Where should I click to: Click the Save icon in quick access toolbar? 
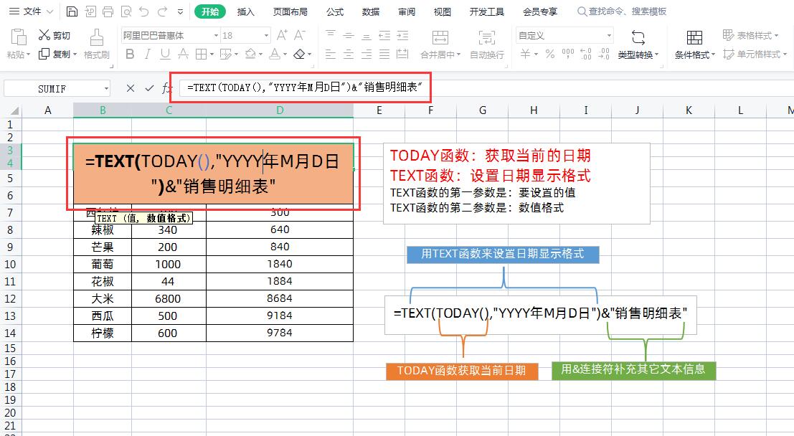click(72, 11)
